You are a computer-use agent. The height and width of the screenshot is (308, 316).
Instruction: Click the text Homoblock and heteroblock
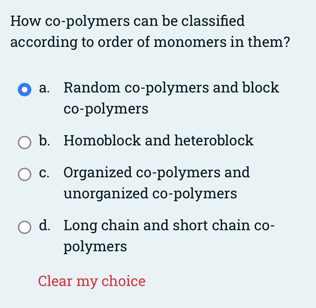(x=158, y=141)
